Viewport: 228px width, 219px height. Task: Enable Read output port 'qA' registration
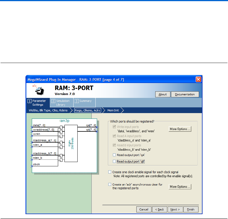click(x=114, y=155)
